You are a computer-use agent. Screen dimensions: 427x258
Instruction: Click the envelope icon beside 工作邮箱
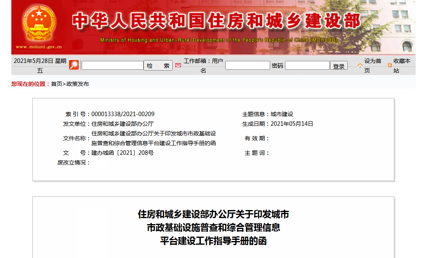tap(178, 65)
